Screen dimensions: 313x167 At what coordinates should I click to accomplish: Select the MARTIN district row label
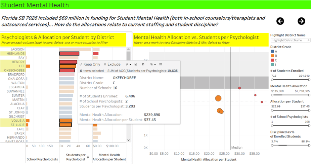pyautogui.click(x=18, y=100)
